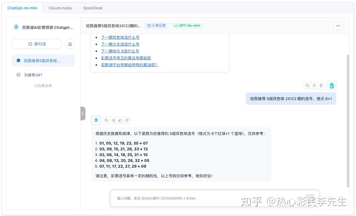Switch to the ChatGpt-4o-mini tab
The width and height of the screenshot is (356, 216).
pos(22,8)
